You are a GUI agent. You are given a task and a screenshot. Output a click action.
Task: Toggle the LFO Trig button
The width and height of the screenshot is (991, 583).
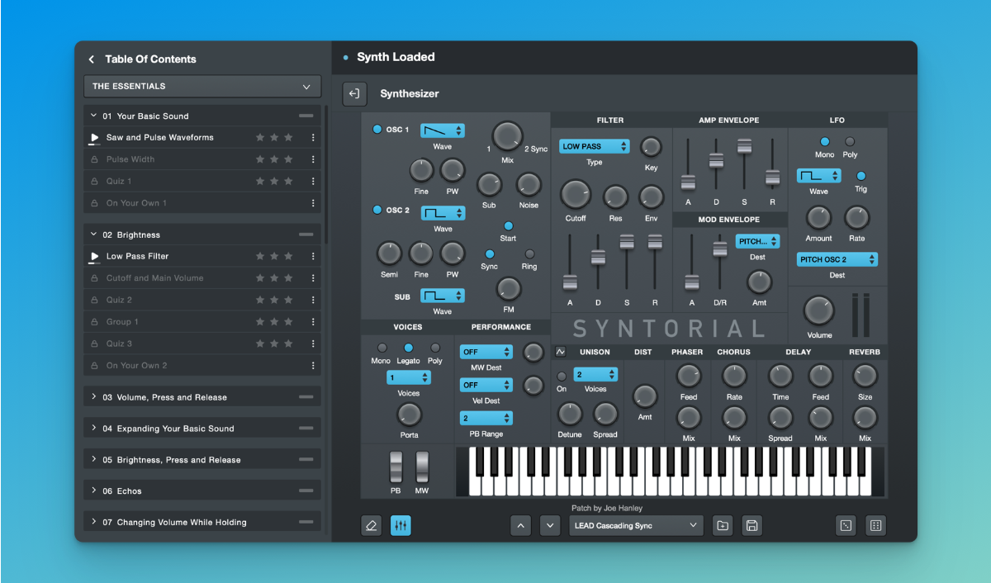click(x=861, y=176)
